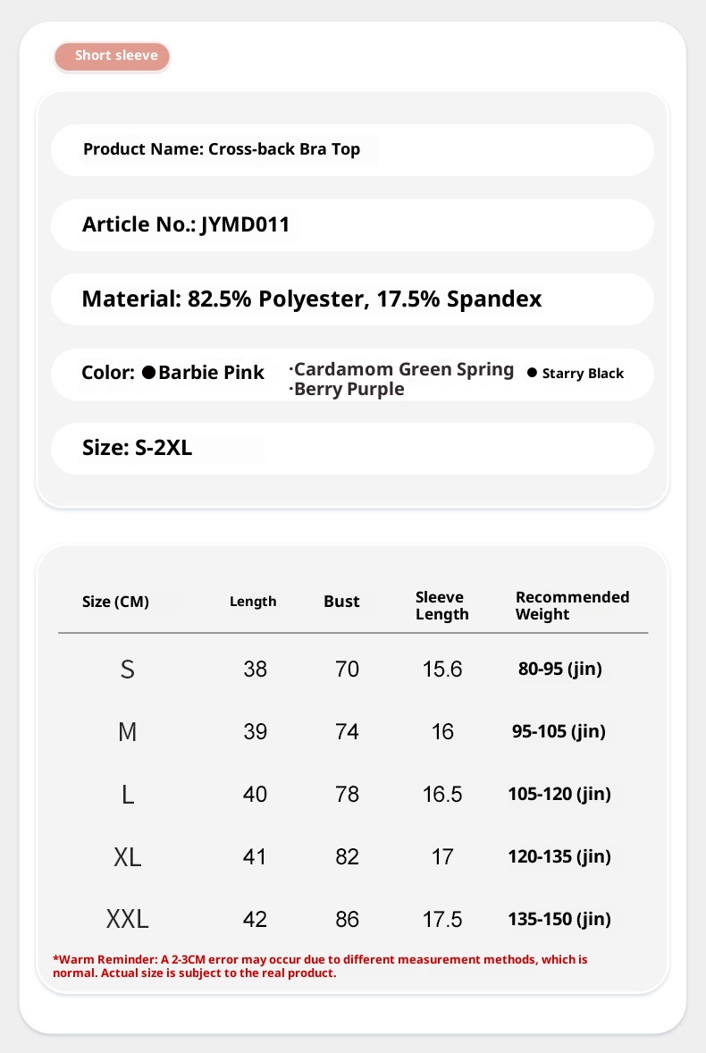This screenshot has height=1053, width=706.
Task: Click the Length column header
Action: pyautogui.click(x=253, y=602)
